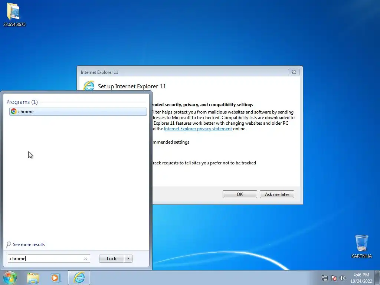Expand the arrow next to Lock button
The height and width of the screenshot is (285, 380).
128,259
